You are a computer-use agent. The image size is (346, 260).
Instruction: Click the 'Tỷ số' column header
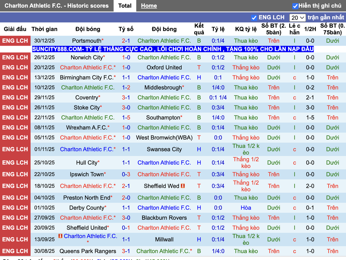click(x=126, y=29)
